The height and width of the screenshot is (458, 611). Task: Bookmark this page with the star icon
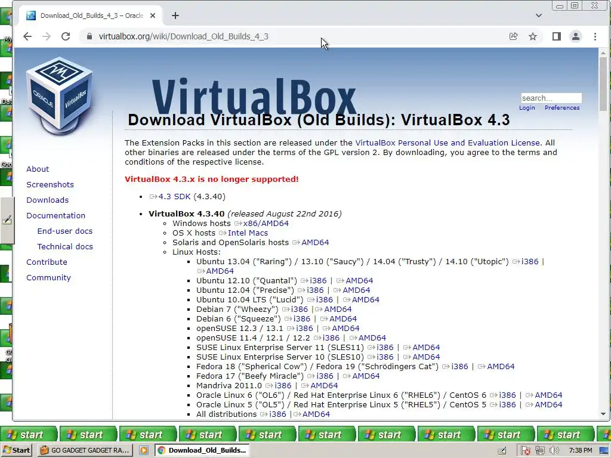point(533,36)
